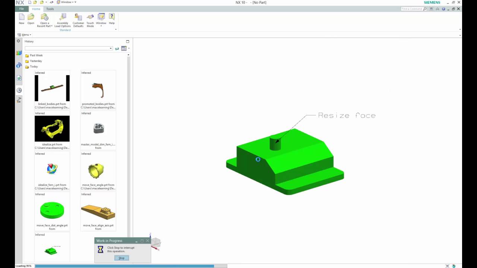Expand the Yesterday folder
Image resolution: width=477 pixels, height=268 pixels.
tap(34, 61)
